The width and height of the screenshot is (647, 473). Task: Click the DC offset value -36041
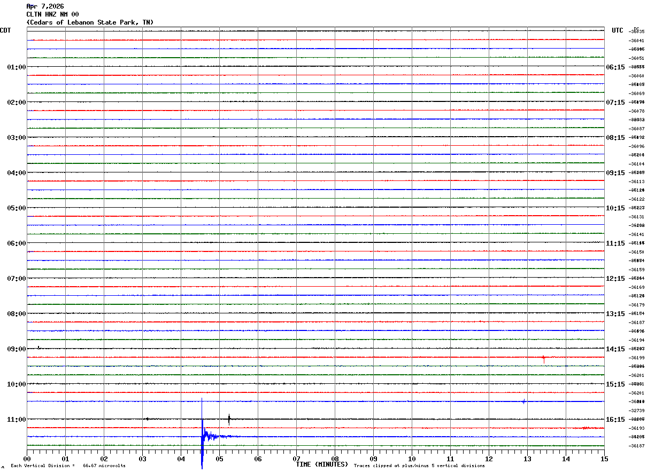(x=637, y=41)
